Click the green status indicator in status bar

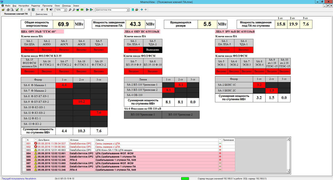185,179
